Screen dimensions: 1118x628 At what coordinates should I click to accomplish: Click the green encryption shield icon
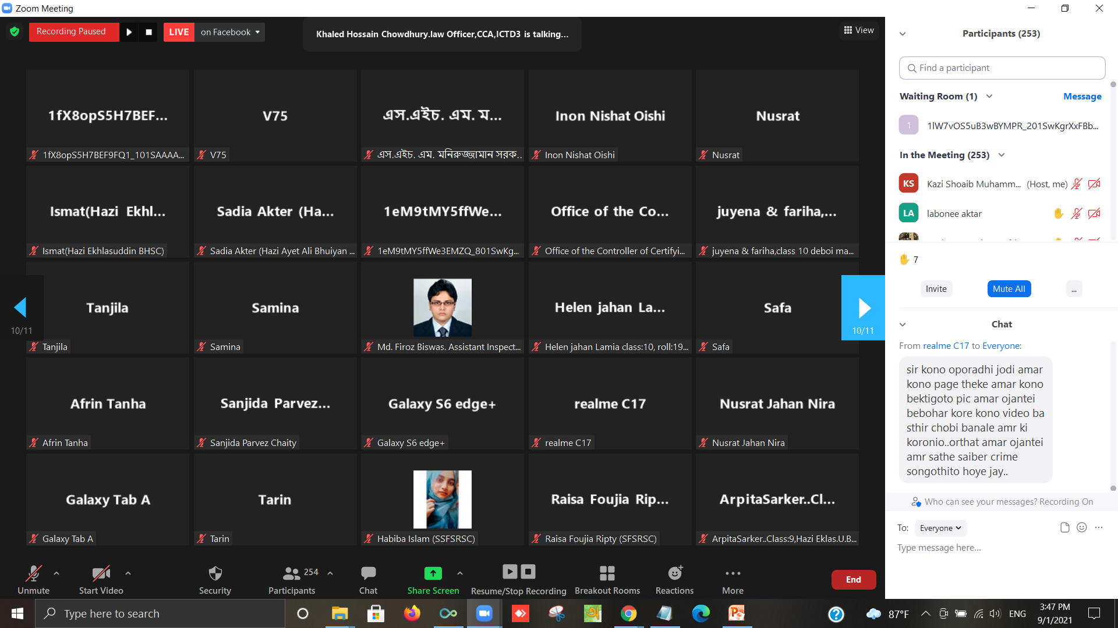pyautogui.click(x=15, y=31)
